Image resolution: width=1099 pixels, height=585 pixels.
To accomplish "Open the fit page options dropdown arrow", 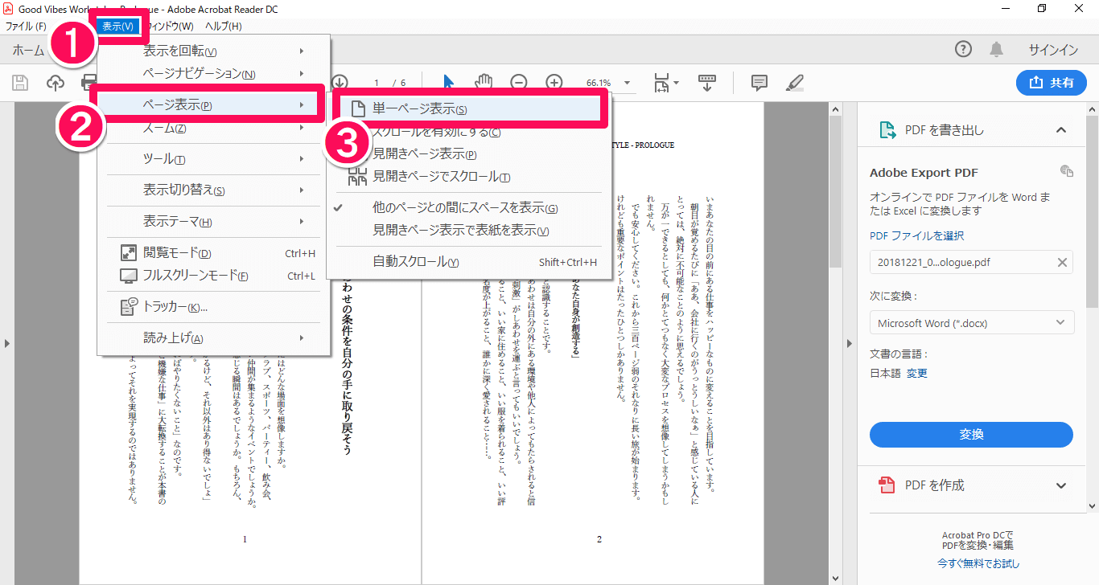I will point(677,83).
